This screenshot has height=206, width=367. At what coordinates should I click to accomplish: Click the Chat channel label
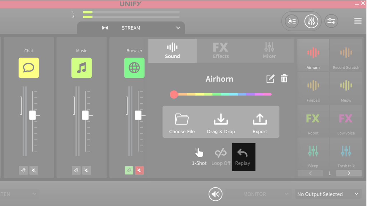click(29, 51)
